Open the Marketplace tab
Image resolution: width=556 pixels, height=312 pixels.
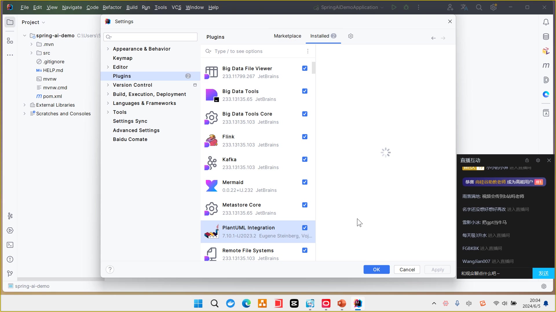coord(288,36)
